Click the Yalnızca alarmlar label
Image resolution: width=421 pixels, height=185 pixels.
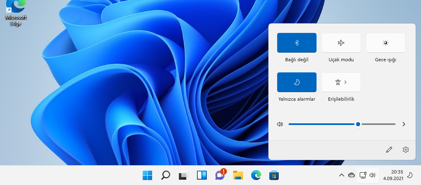point(297,99)
